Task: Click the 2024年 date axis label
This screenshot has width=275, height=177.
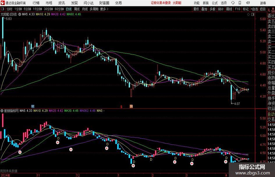Action: tap(5, 175)
